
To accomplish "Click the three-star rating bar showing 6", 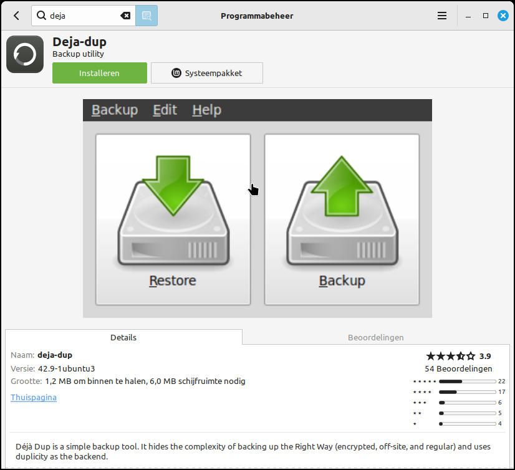I will [x=467, y=402].
